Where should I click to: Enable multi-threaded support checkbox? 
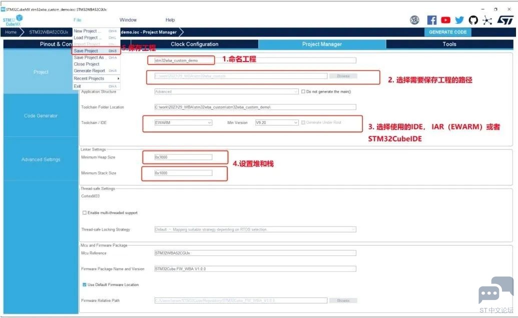tap(85, 213)
